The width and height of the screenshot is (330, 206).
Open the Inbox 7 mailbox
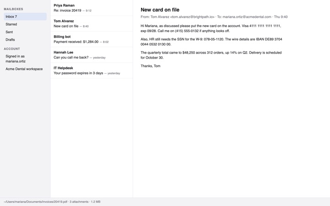(x=25, y=16)
